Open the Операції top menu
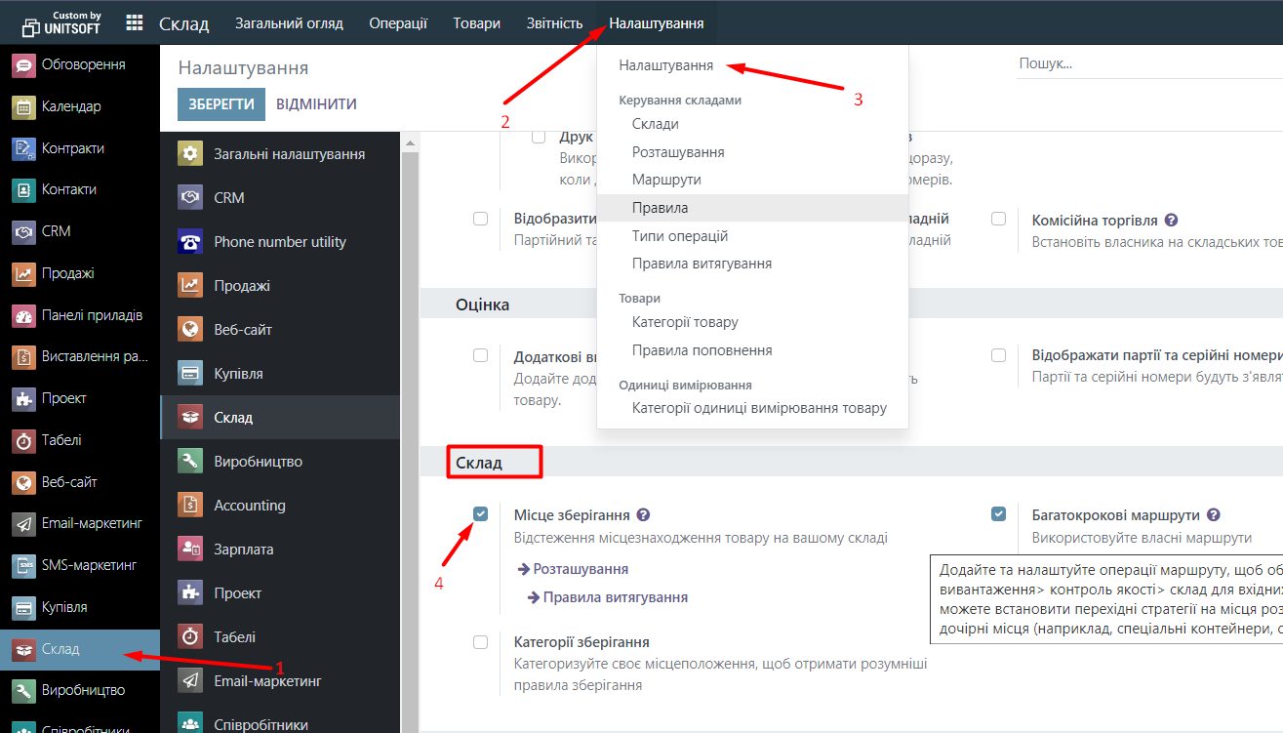The width and height of the screenshot is (1283, 733). [x=398, y=23]
